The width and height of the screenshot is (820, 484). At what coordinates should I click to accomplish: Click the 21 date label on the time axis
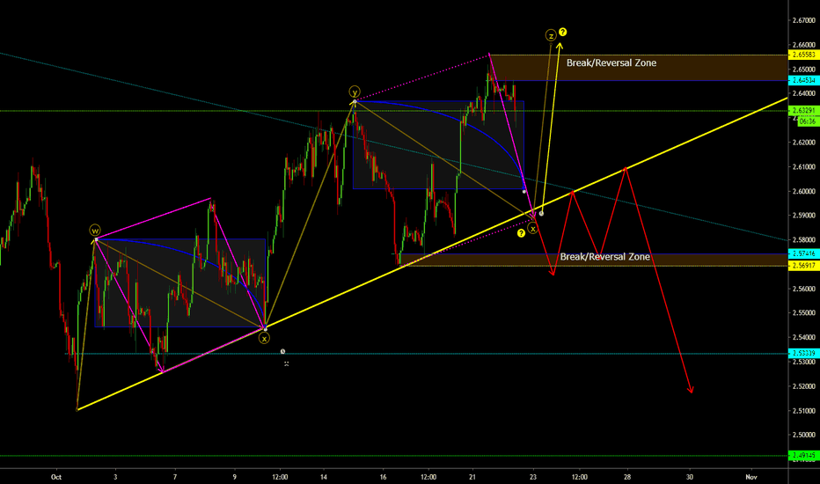472,477
